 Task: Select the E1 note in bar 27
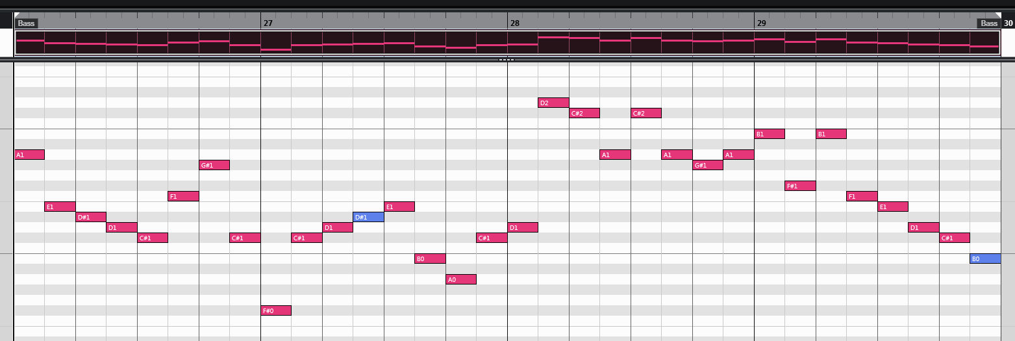pos(399,207)
